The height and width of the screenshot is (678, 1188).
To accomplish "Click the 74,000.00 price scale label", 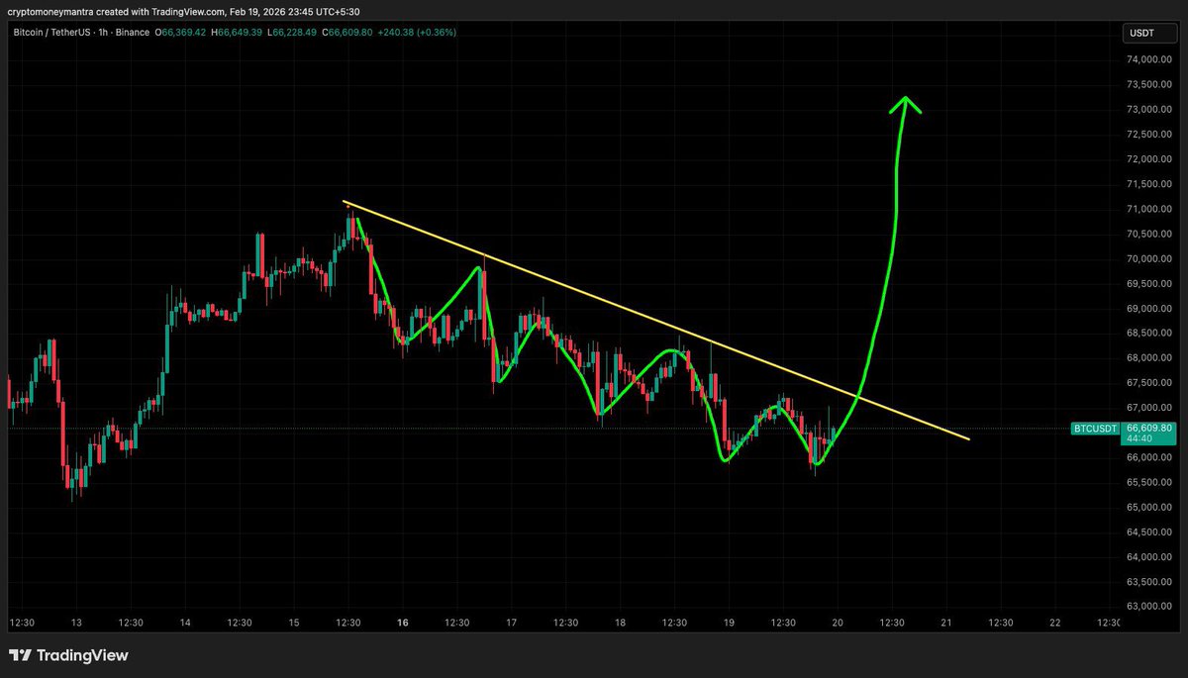I will click(x=1148, y=58).
